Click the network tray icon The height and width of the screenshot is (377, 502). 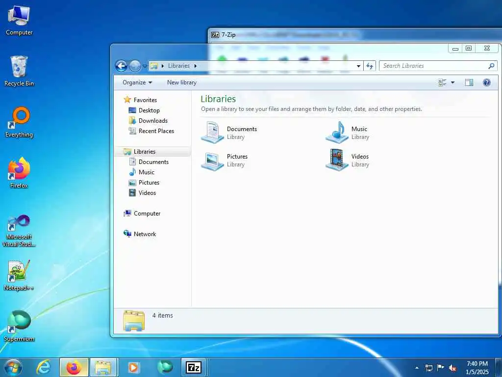pyautogui.click(x=428, y=368)
